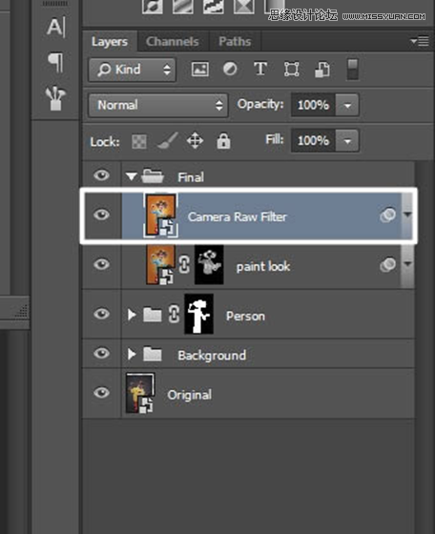Switch to the Paths tab
This screenshot has width=435, height=534.
(x=235, y=42)
